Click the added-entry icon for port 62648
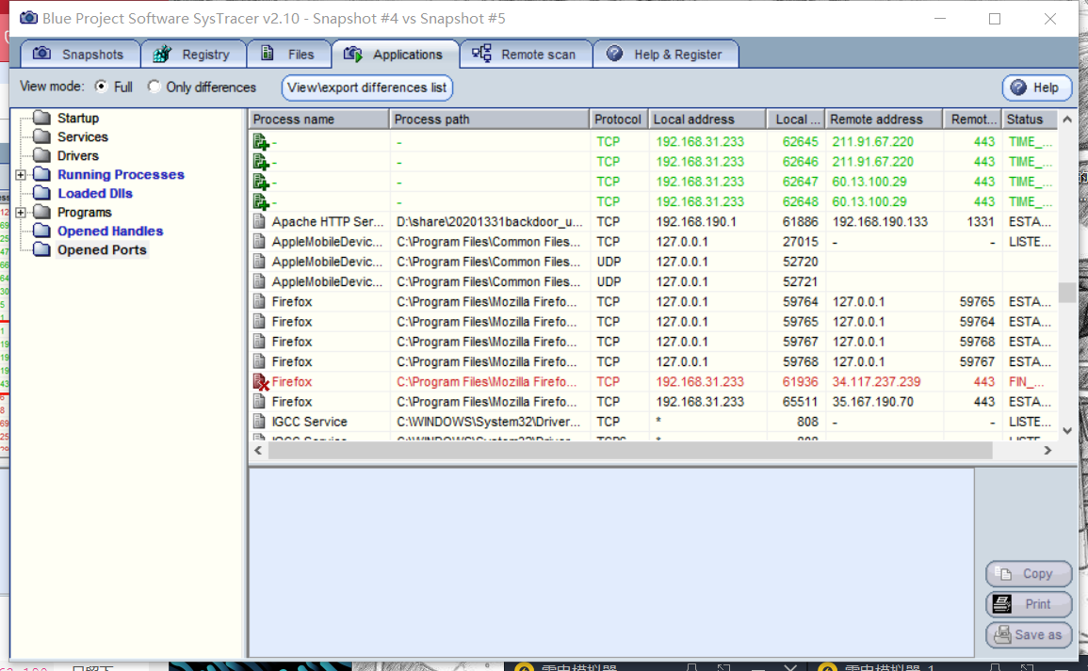This screenshot has height=671, width=1088. [261, 201]
